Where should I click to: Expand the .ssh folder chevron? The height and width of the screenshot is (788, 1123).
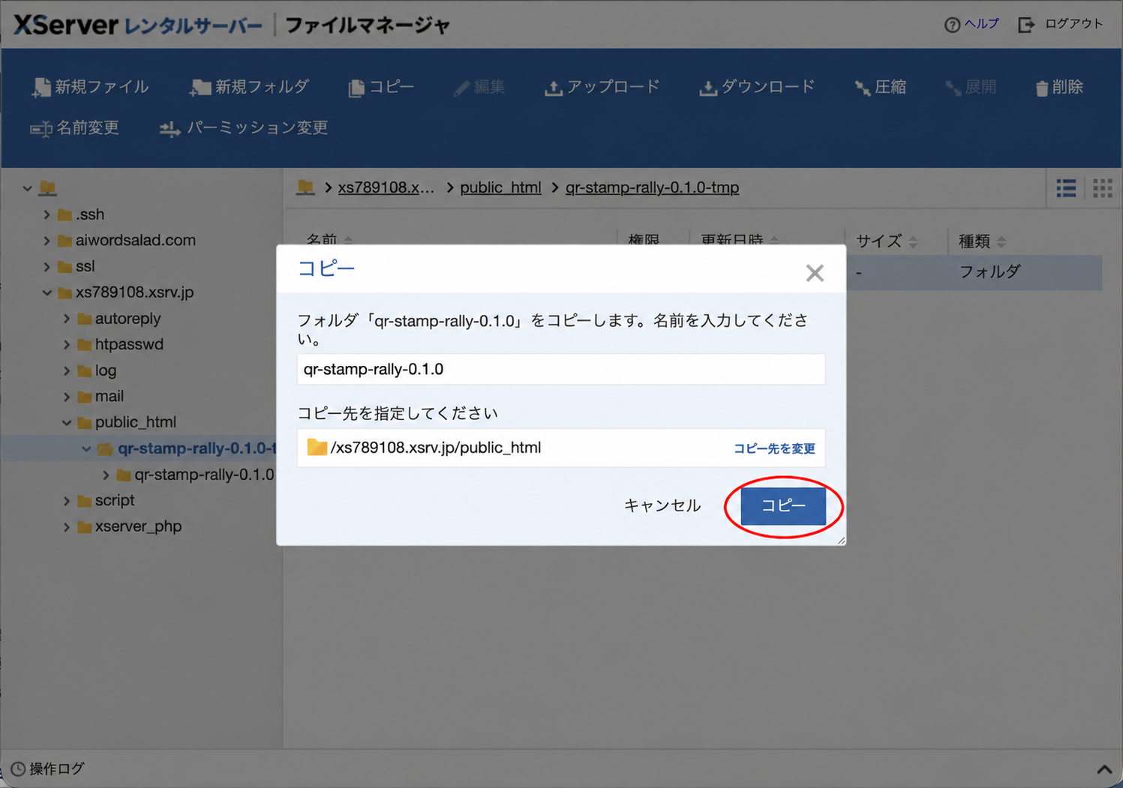(47, 215)
